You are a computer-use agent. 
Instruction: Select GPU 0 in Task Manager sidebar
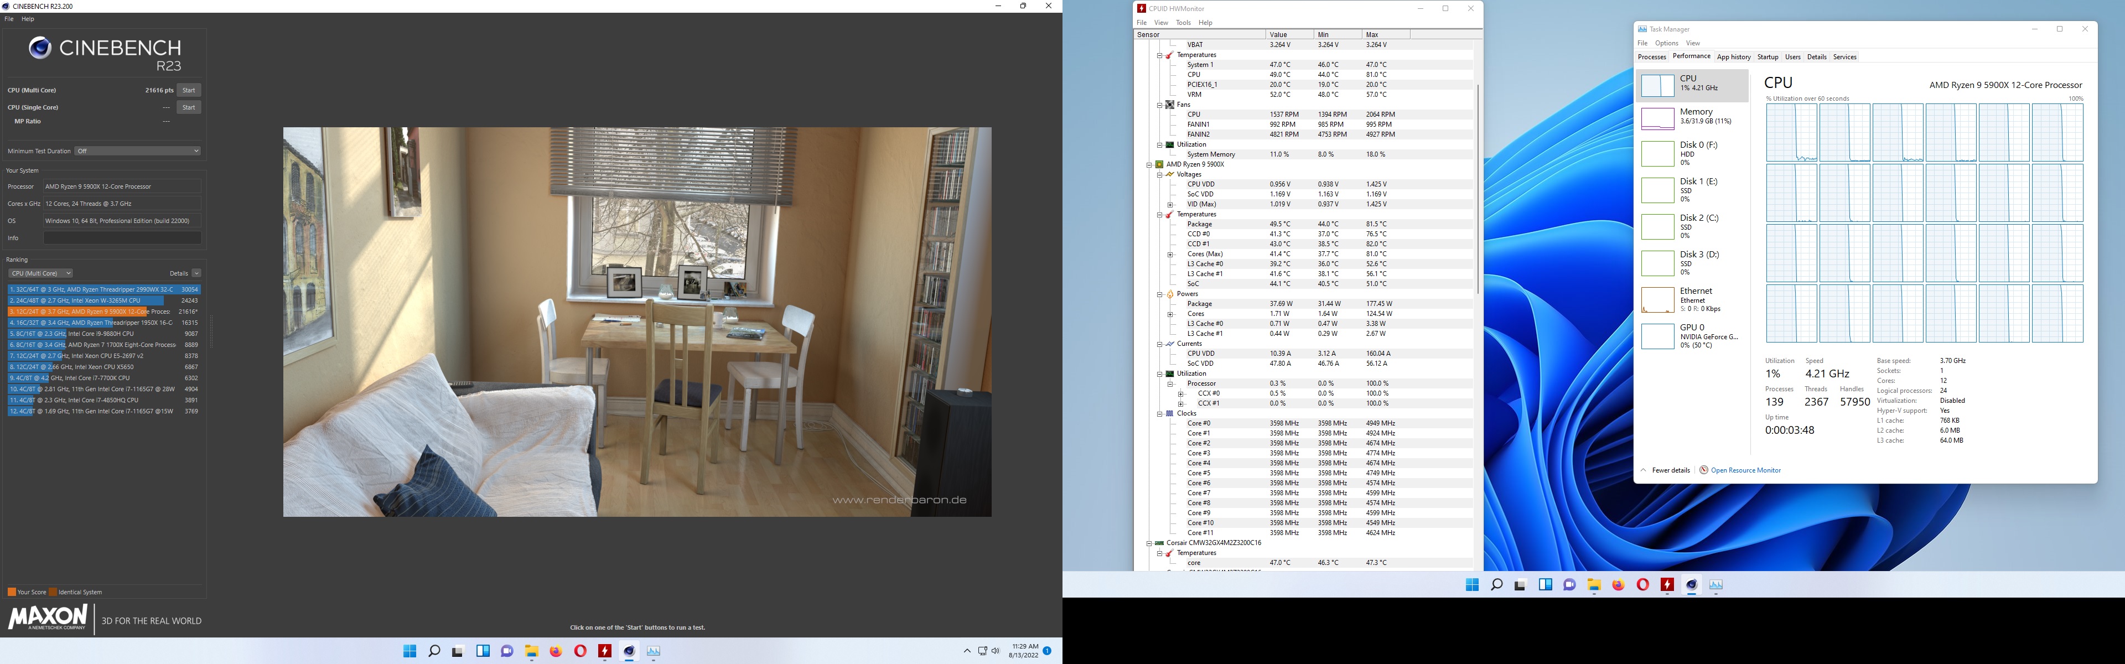coord(1691,336)
